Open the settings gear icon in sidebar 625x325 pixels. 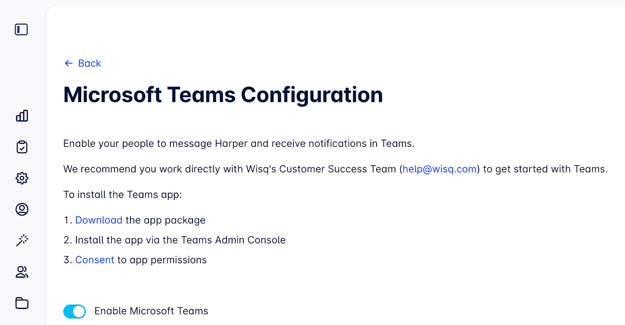(22, 178)
